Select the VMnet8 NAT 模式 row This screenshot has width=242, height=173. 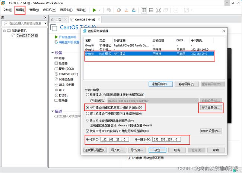[x=149, y=54]
